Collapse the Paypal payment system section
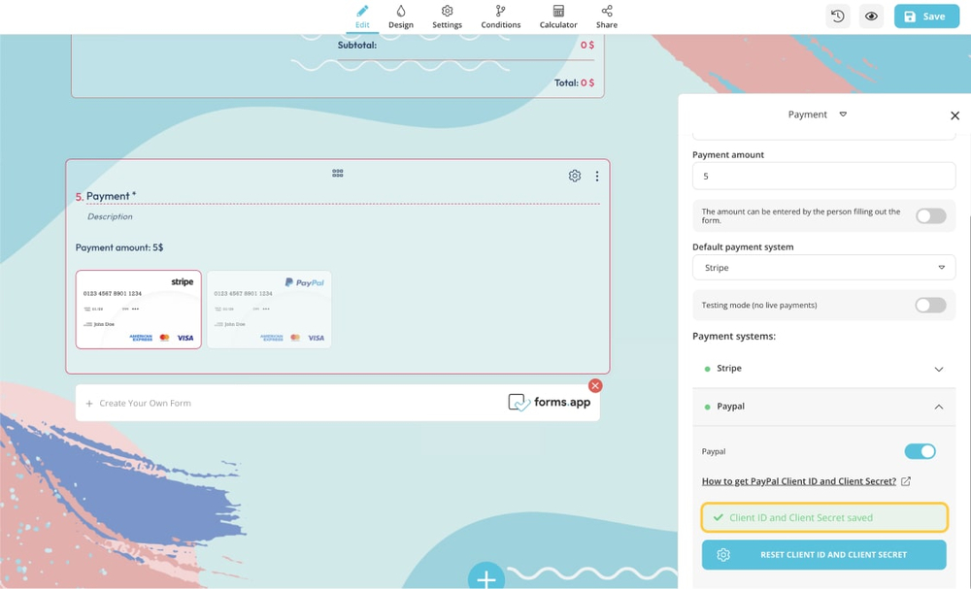Screen dimensions: 971x589 pos(938,407)
